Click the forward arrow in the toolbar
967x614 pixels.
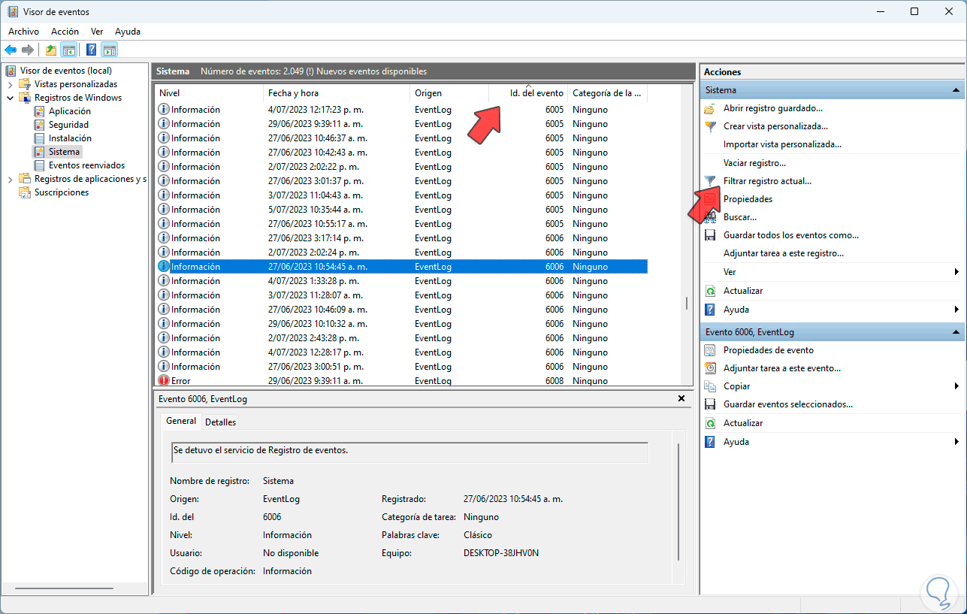tap(28, 50)
